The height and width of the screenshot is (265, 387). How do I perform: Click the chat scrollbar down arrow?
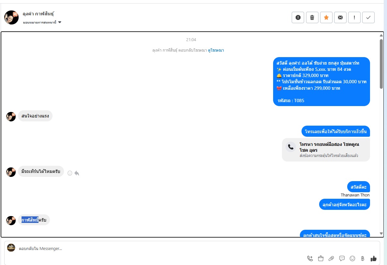(381, 233)
